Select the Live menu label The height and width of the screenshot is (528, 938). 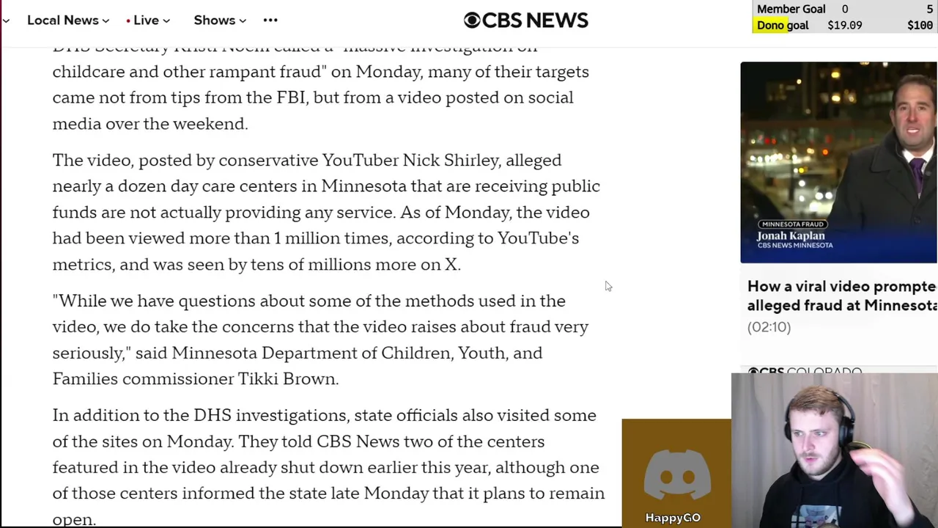pos(146,20)
